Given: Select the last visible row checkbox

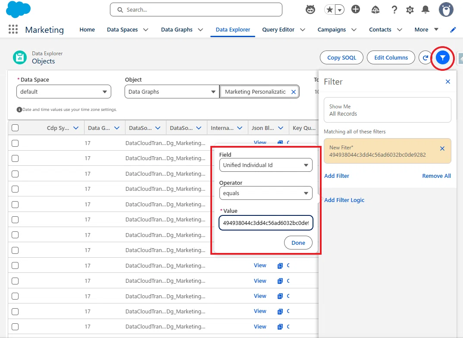Looking at the screenshot, I should pos(15,326).
